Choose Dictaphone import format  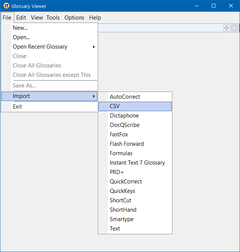pos(124,116)
